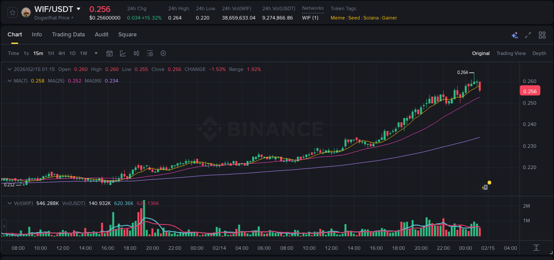Click the coin profile avatar icon

[26, 12]
